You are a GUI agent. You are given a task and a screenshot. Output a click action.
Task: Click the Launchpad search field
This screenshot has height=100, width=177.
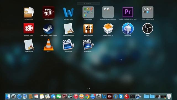click(x=88, y=4)
